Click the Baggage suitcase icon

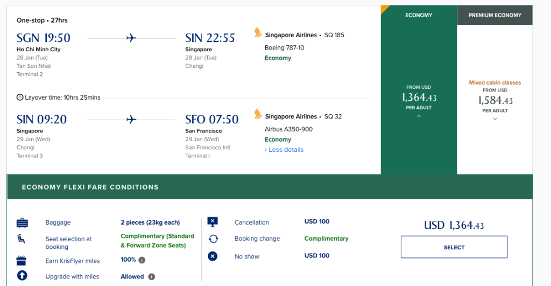22,223
